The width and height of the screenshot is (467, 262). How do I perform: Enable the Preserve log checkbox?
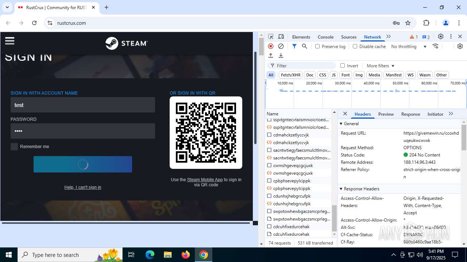[x=317, y=46]
